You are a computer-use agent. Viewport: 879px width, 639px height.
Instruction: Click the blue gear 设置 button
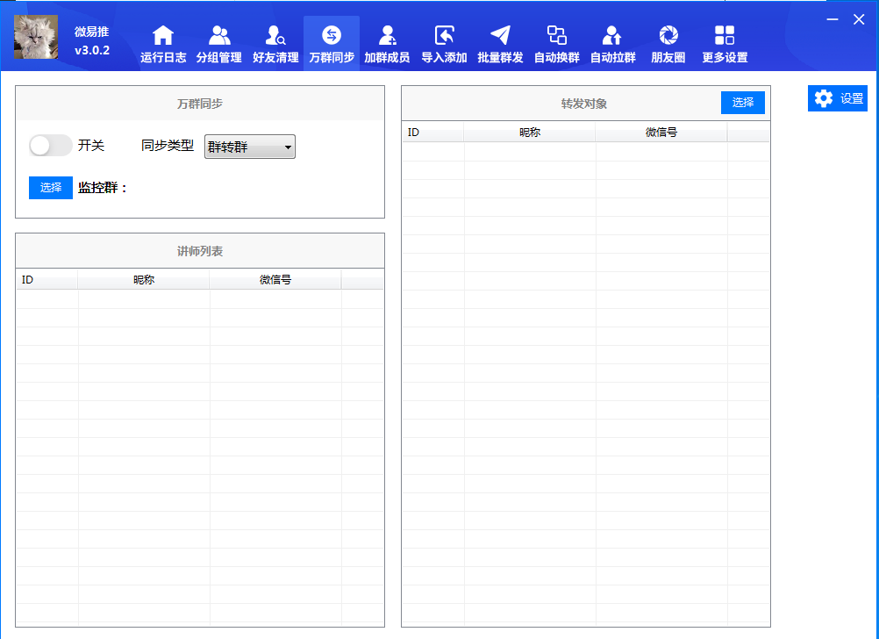(x=837, y=98)
